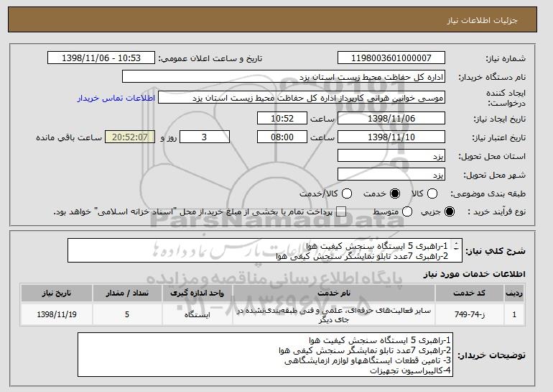Choose the متوسط purchase type radio

pos(407,211)
